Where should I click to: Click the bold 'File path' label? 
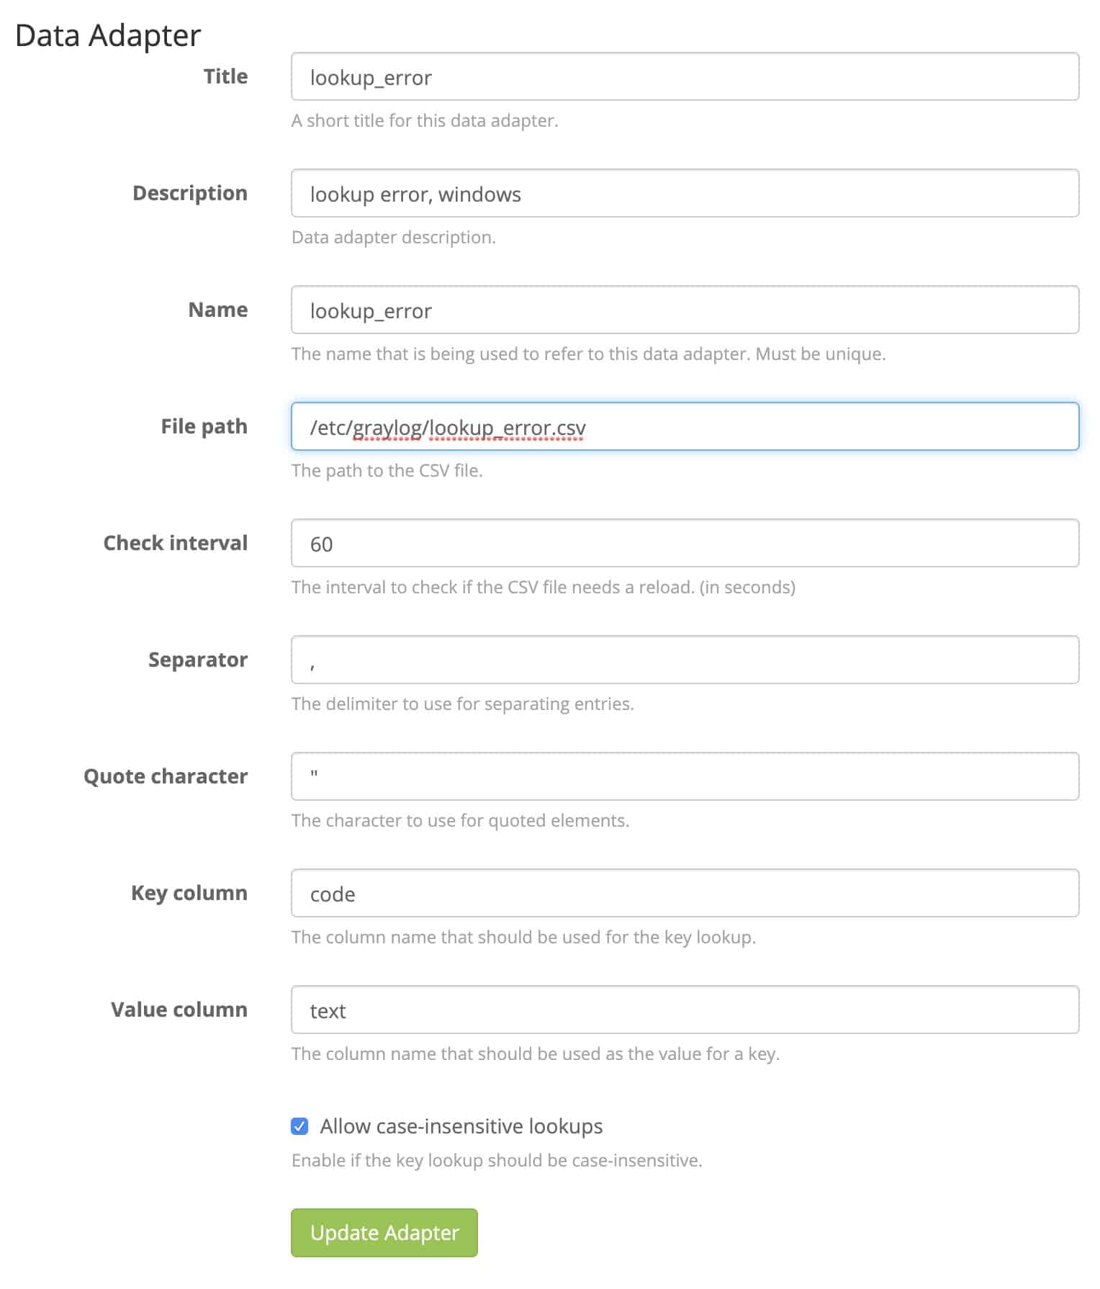tap(204, 426)
